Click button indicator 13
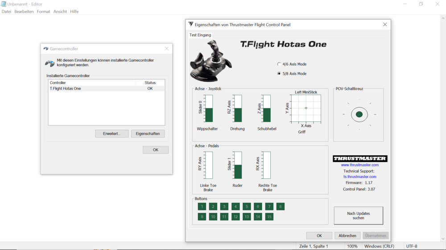Screen dimensions: 446x250 click(x=247, y=217)
